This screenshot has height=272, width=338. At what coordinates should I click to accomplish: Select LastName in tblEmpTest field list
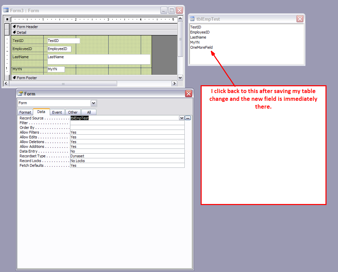click(x=198, y=37)
